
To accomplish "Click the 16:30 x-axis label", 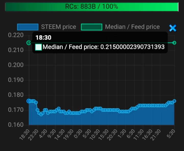I will click(x=147, y=135).
